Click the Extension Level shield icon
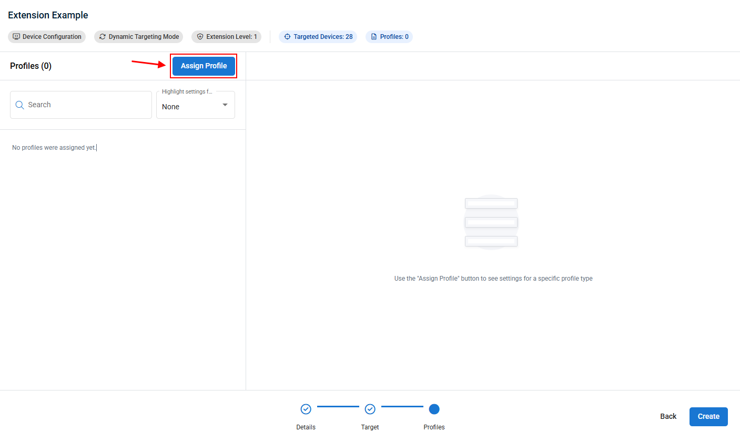The image size is (740, 442). (200, 37)
